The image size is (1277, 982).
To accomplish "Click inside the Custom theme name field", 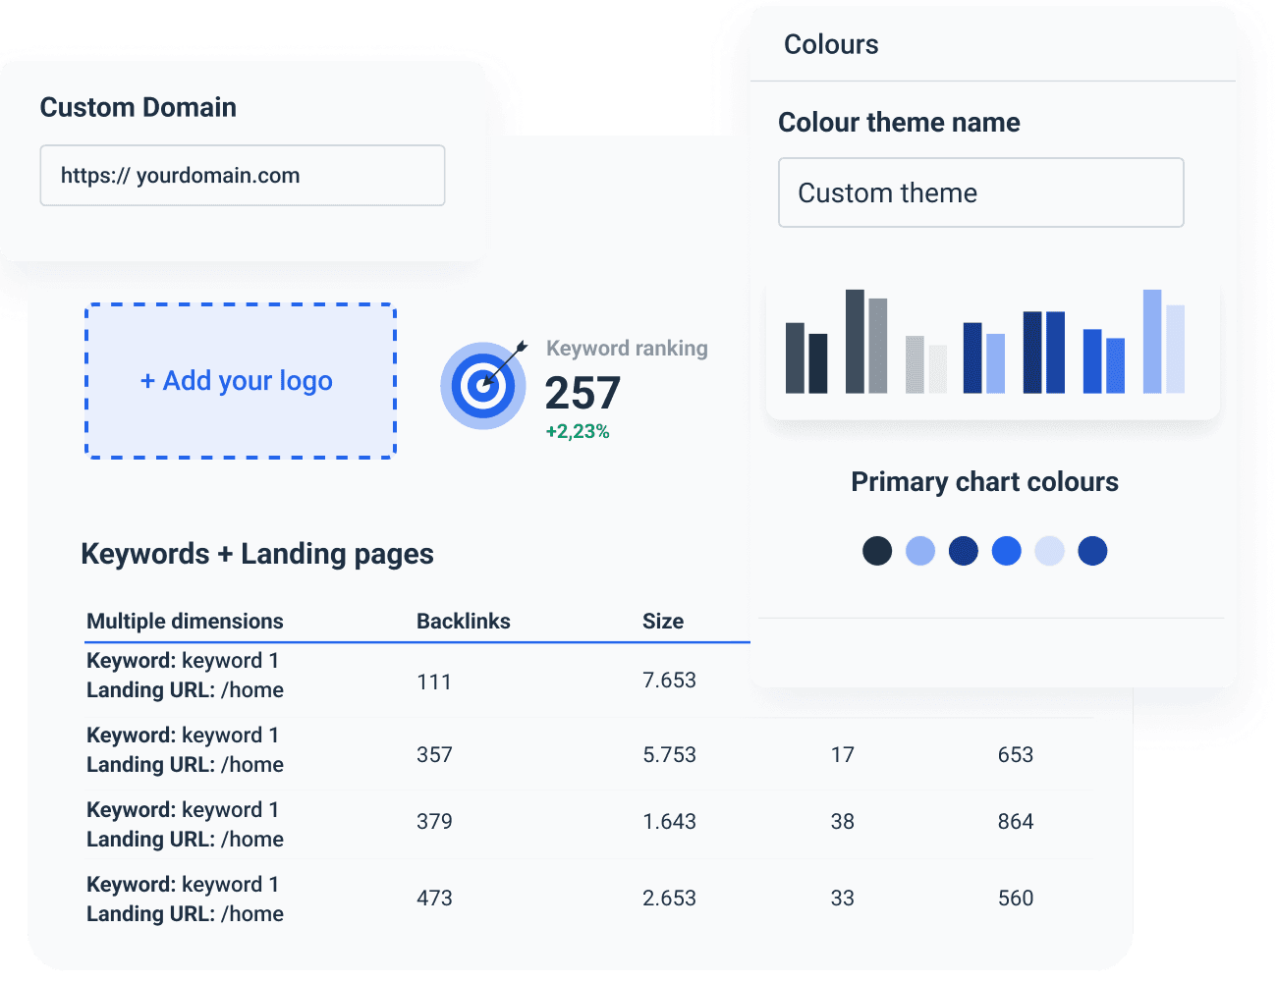I will tap(980, 192).
